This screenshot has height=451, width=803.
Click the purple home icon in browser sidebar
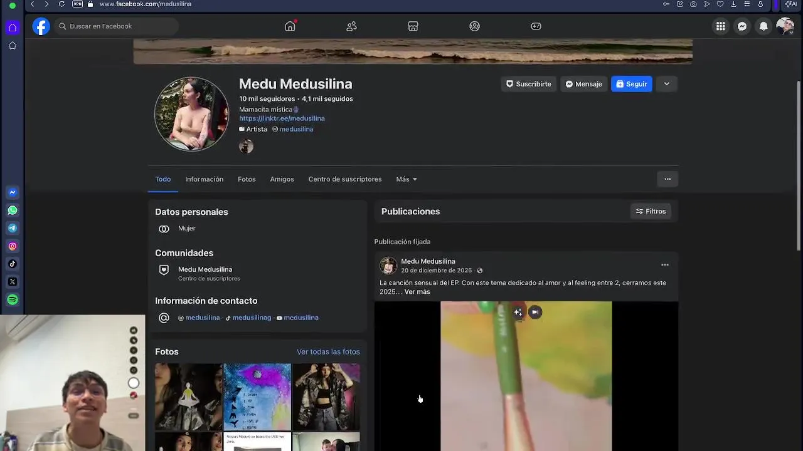(13, 28)
